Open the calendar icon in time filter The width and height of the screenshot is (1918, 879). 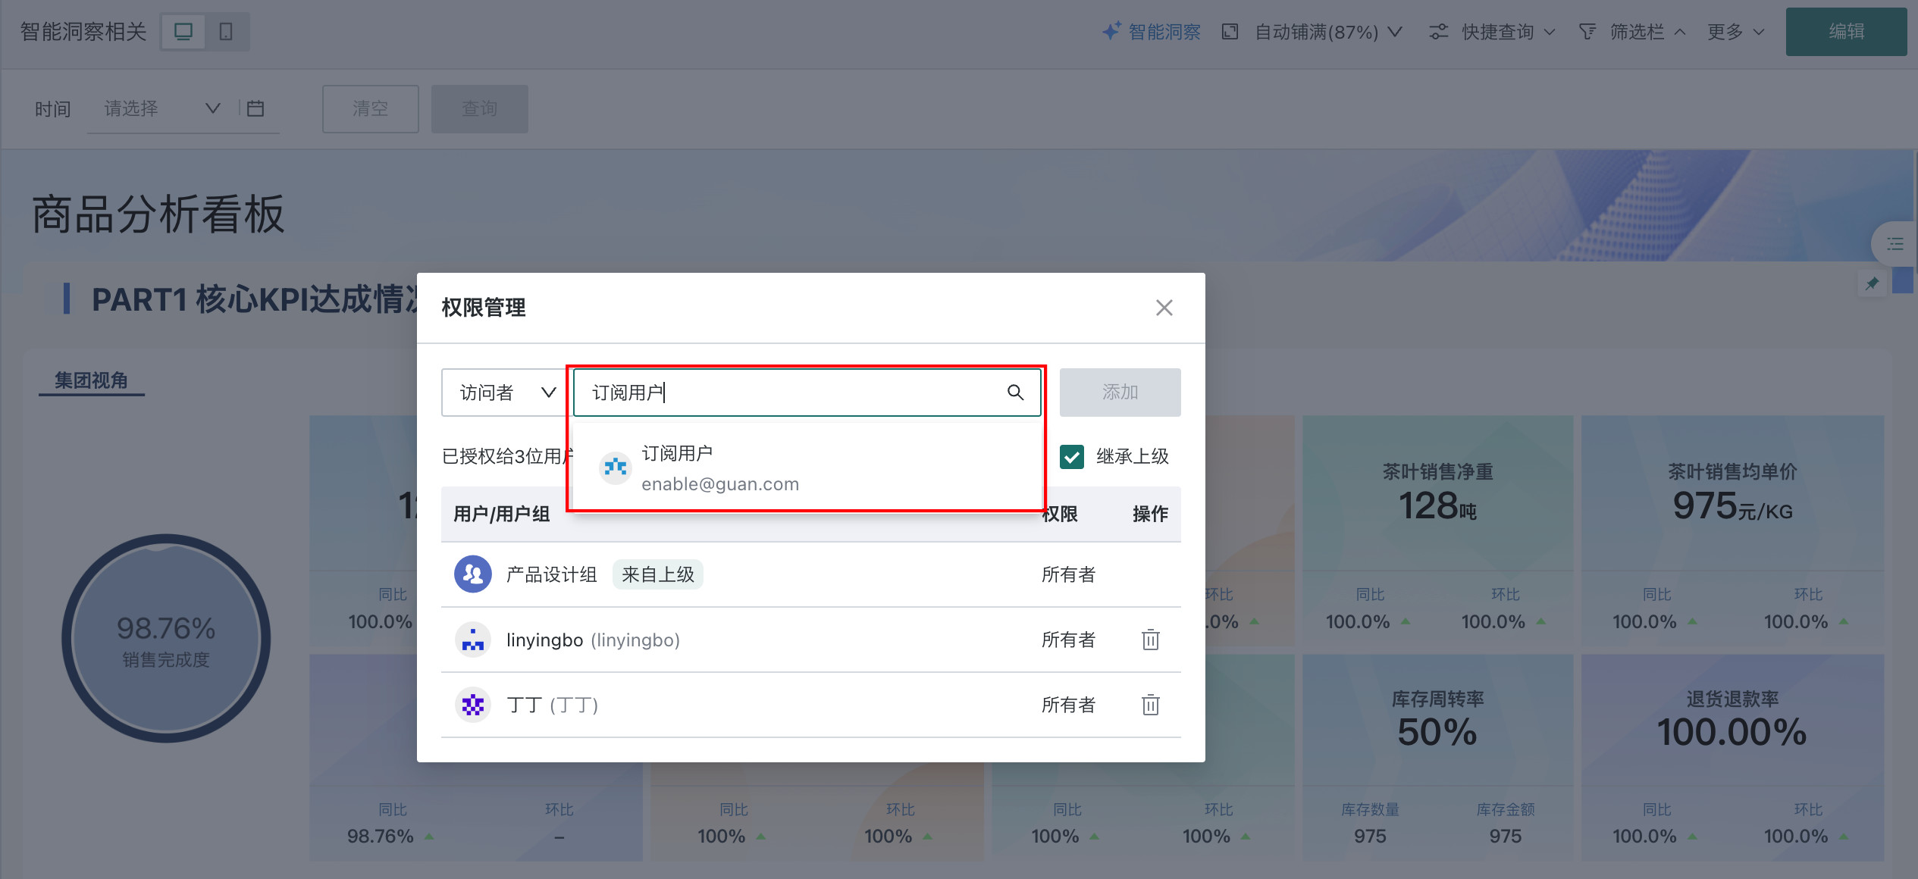pyautogui.click(x=255, y=108)
